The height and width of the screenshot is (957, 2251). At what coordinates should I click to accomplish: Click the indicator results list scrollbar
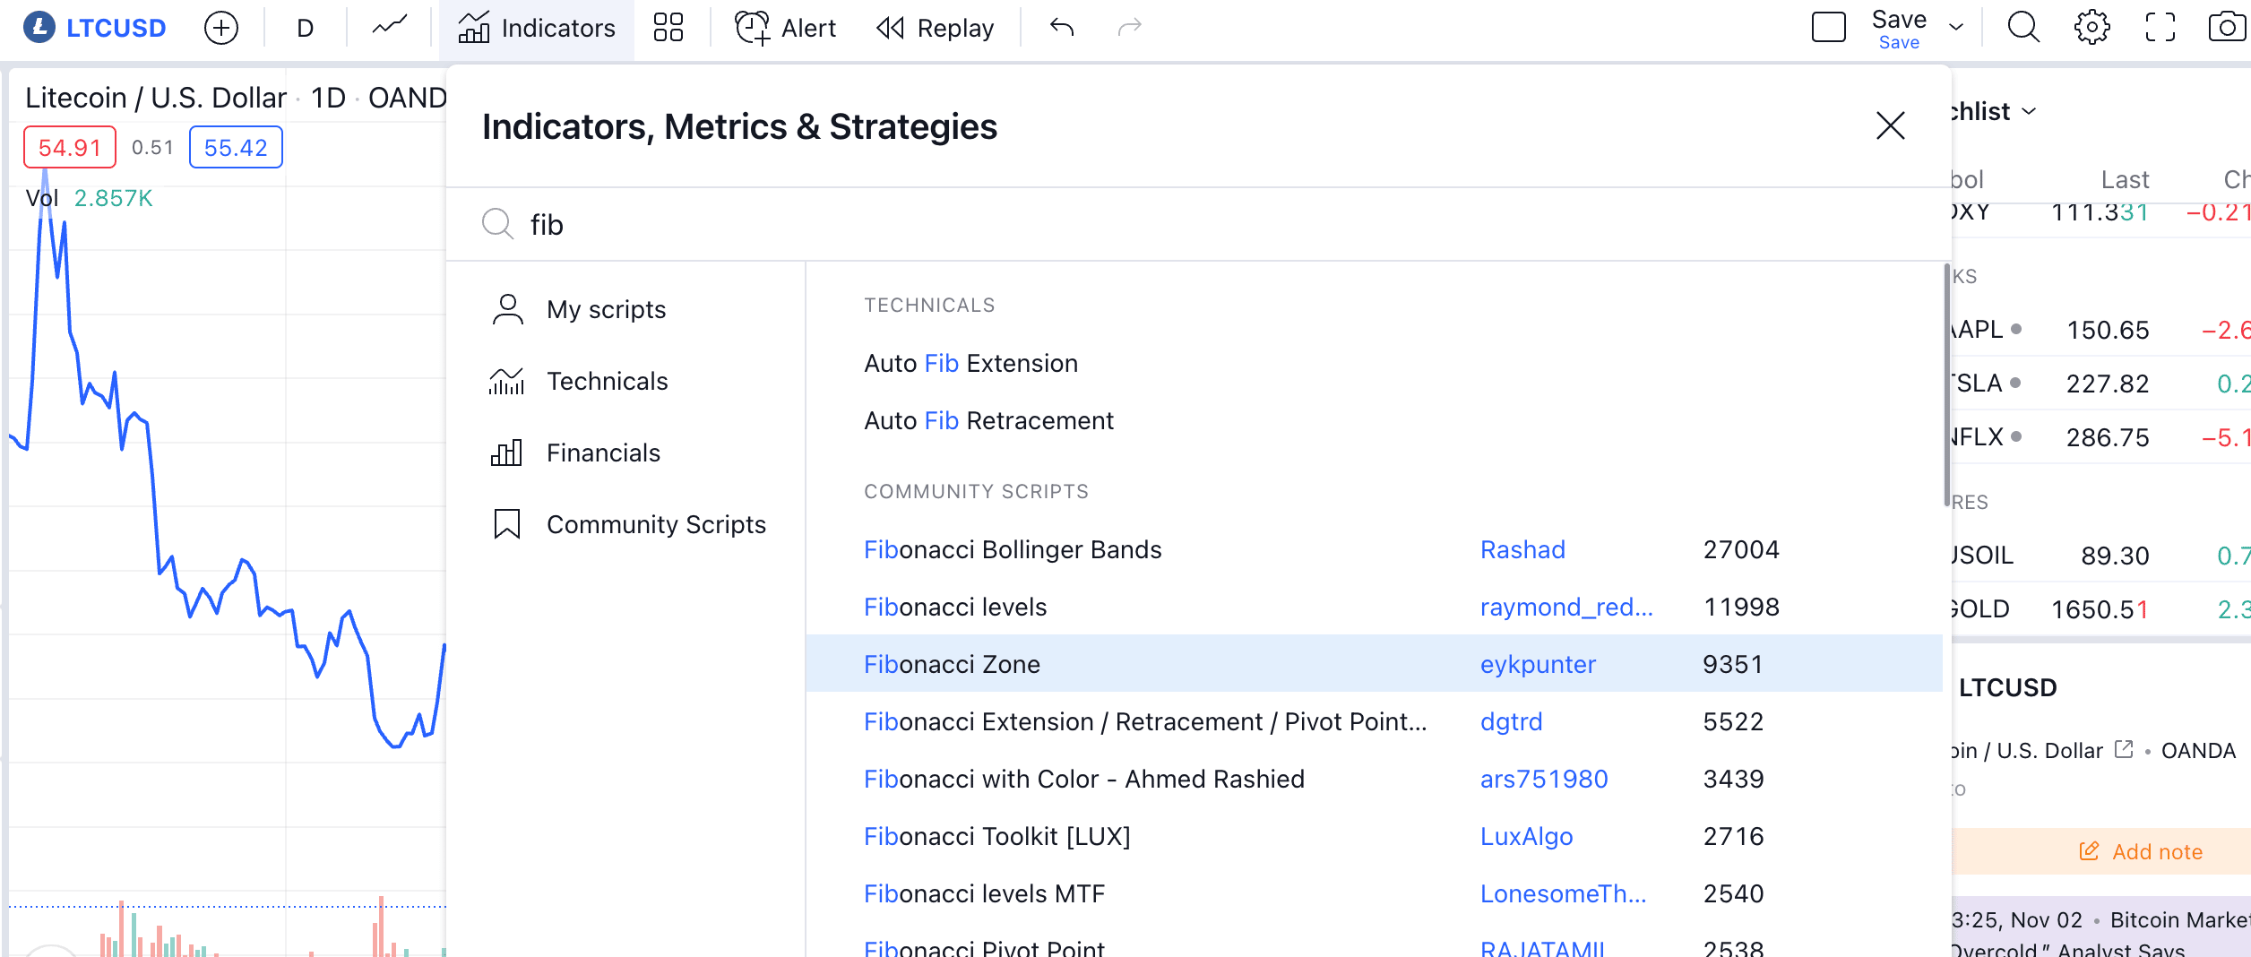click(1946, 385)
